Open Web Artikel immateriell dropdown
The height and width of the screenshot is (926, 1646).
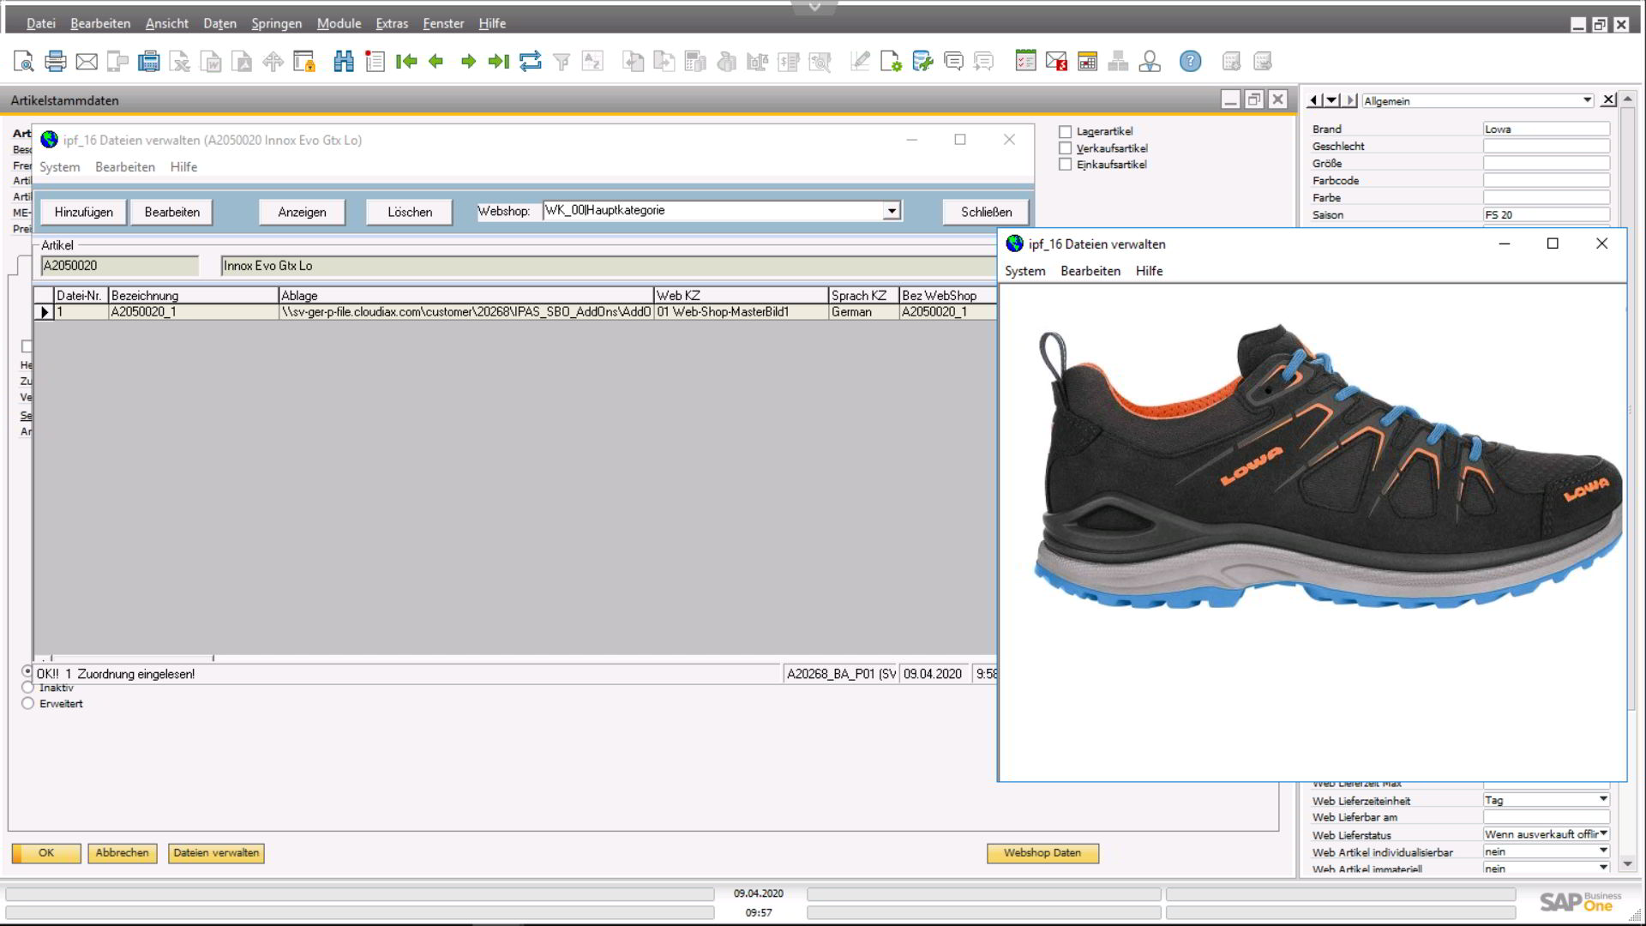pos(1602,868)
